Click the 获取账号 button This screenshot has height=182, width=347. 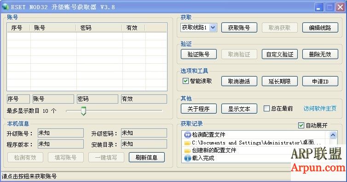coord(239,28)
